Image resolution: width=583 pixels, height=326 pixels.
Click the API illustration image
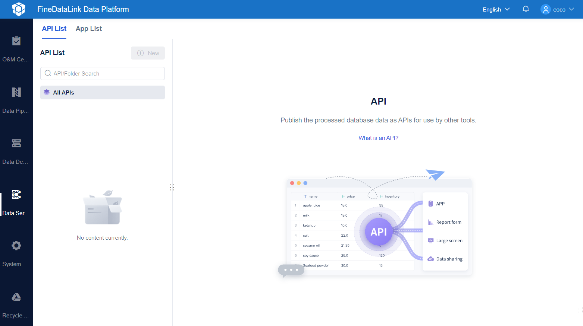375,224
